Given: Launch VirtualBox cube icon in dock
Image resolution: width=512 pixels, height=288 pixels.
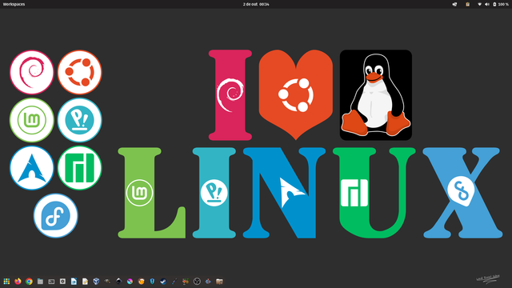Looking at the screenshot, I should tap(96, 281).
